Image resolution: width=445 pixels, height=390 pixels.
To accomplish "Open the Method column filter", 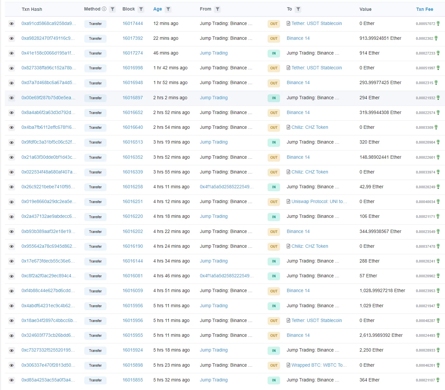I will click(x=112, y=9).
